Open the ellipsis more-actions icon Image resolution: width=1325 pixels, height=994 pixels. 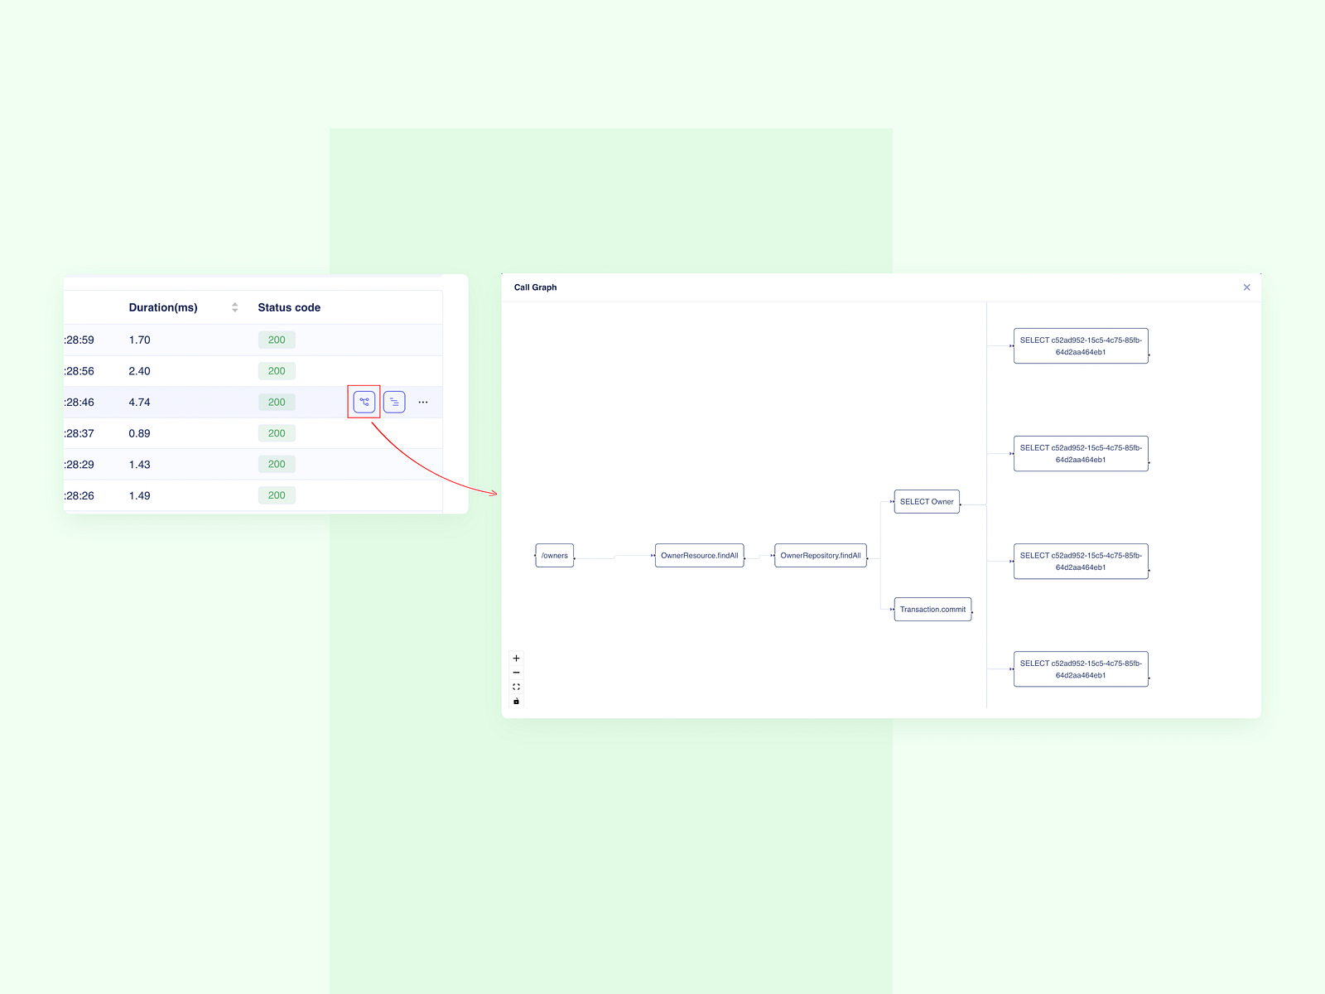pyautogui.click(x=423, y=401)
